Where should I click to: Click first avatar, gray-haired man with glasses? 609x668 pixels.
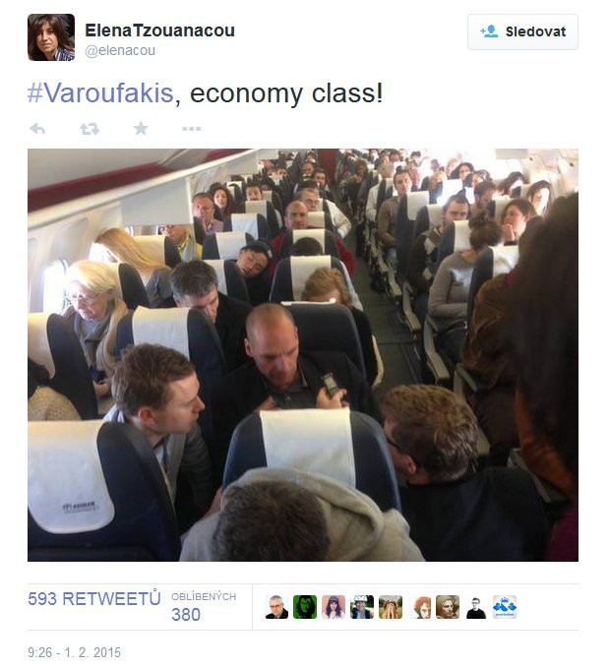pyautogui.click(x=276, y=607)
